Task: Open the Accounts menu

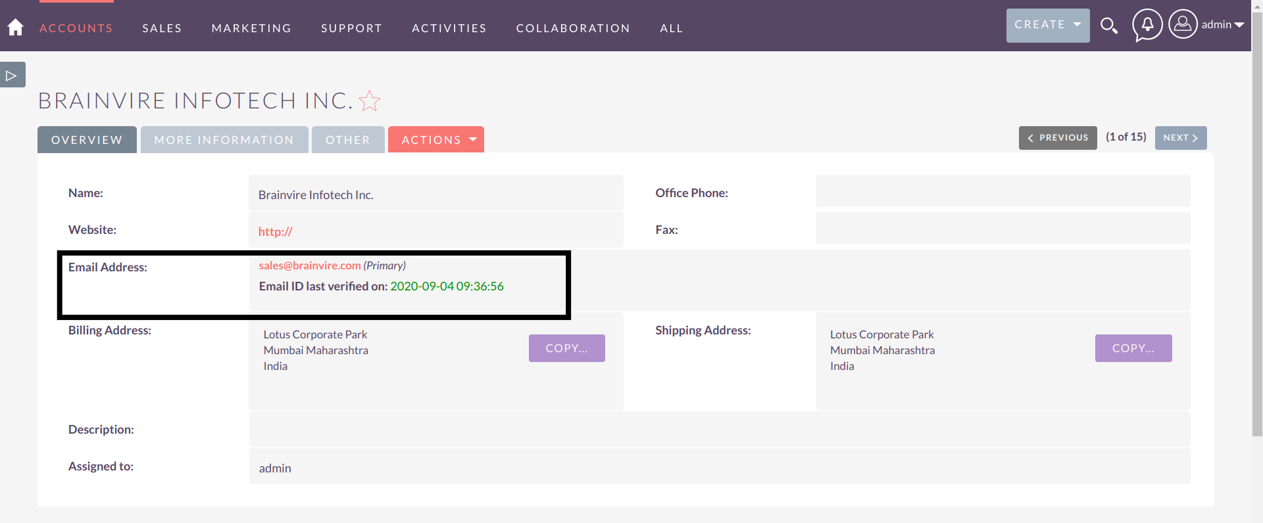Action: 76,28
